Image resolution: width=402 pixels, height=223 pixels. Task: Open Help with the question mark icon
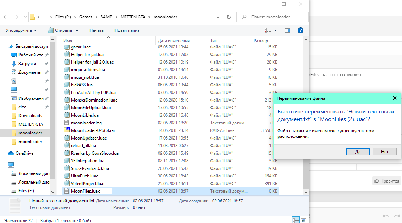301,30
